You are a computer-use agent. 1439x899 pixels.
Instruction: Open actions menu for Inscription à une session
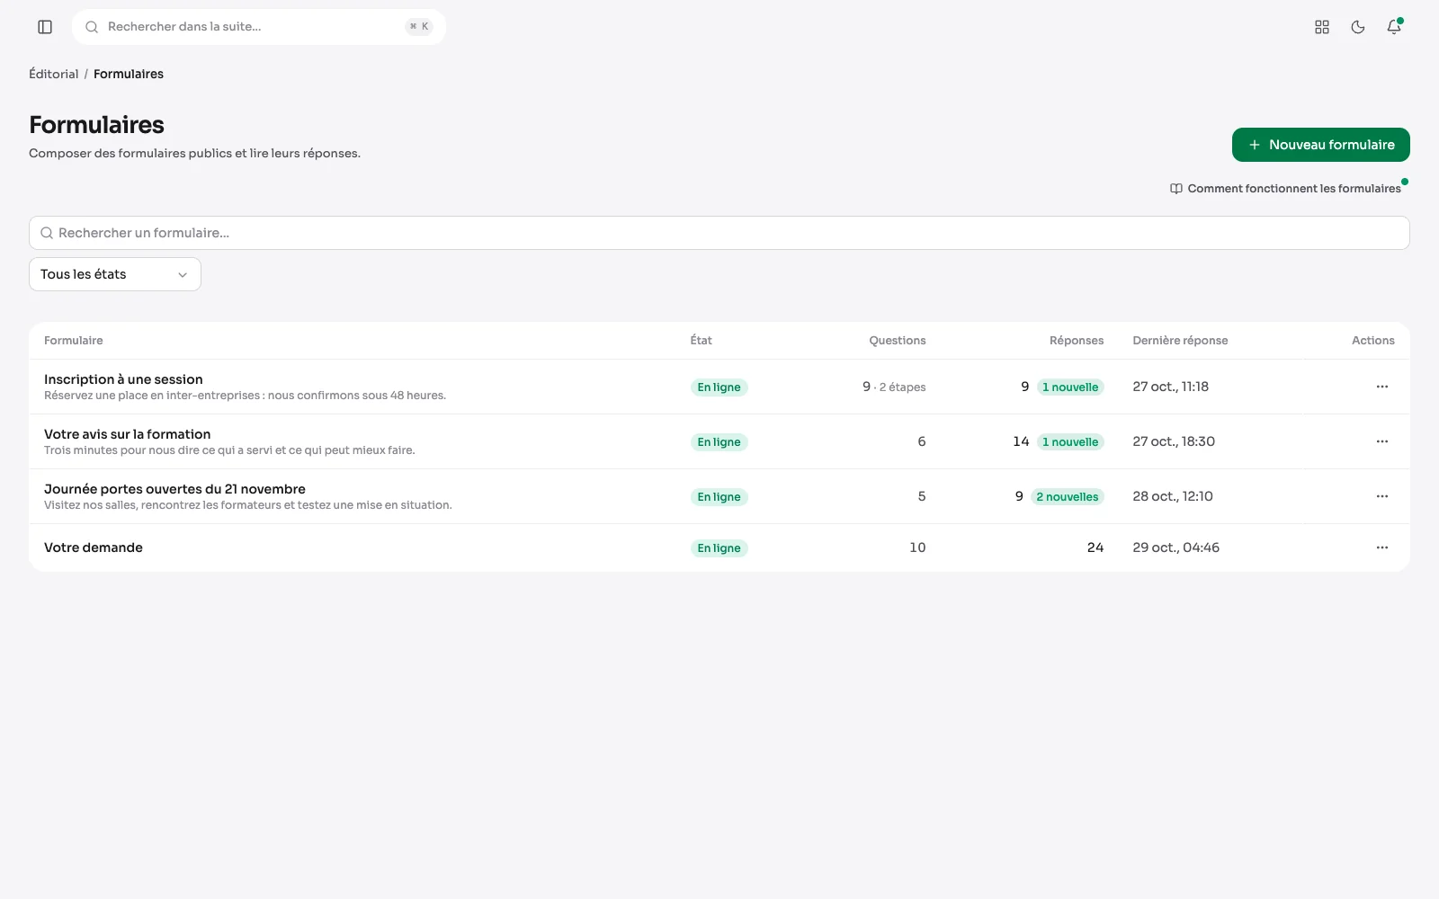click(1382, 387)
